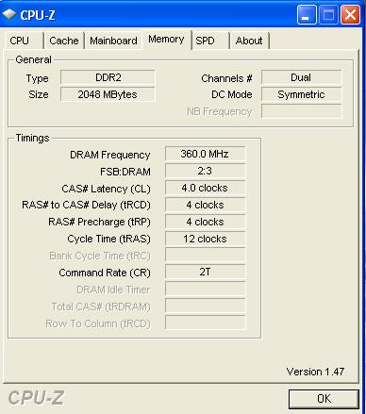
Task: Click the empty DRAM Idle Timer field
Action: (x=205, y=289)
